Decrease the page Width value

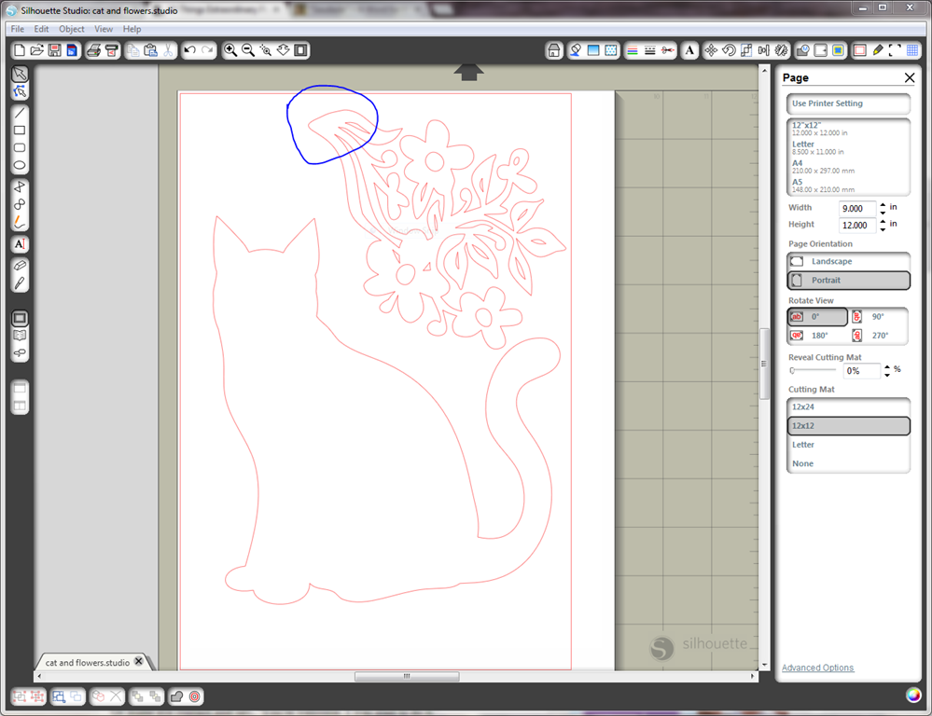(883, 213)
